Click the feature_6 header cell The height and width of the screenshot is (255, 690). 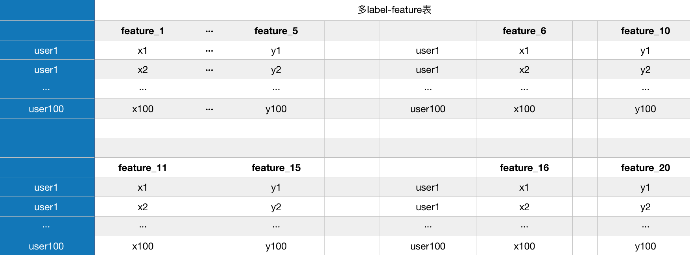point(524,31)
